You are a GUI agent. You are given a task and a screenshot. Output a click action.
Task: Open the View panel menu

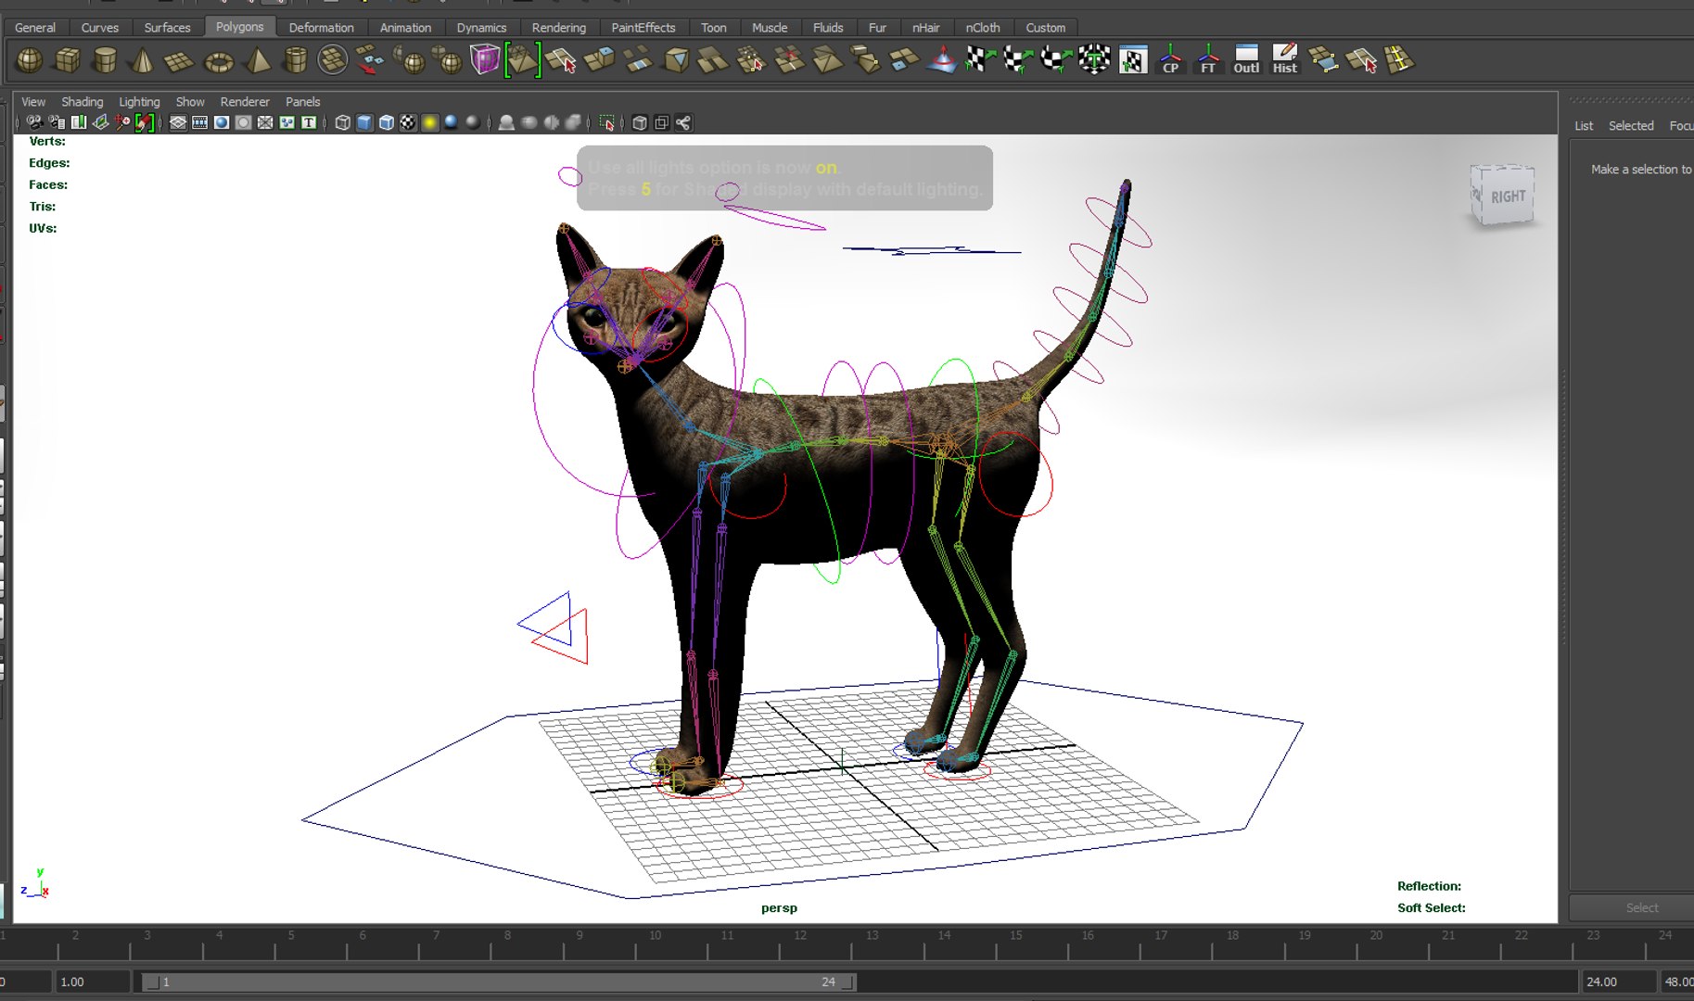click(33, 102)
